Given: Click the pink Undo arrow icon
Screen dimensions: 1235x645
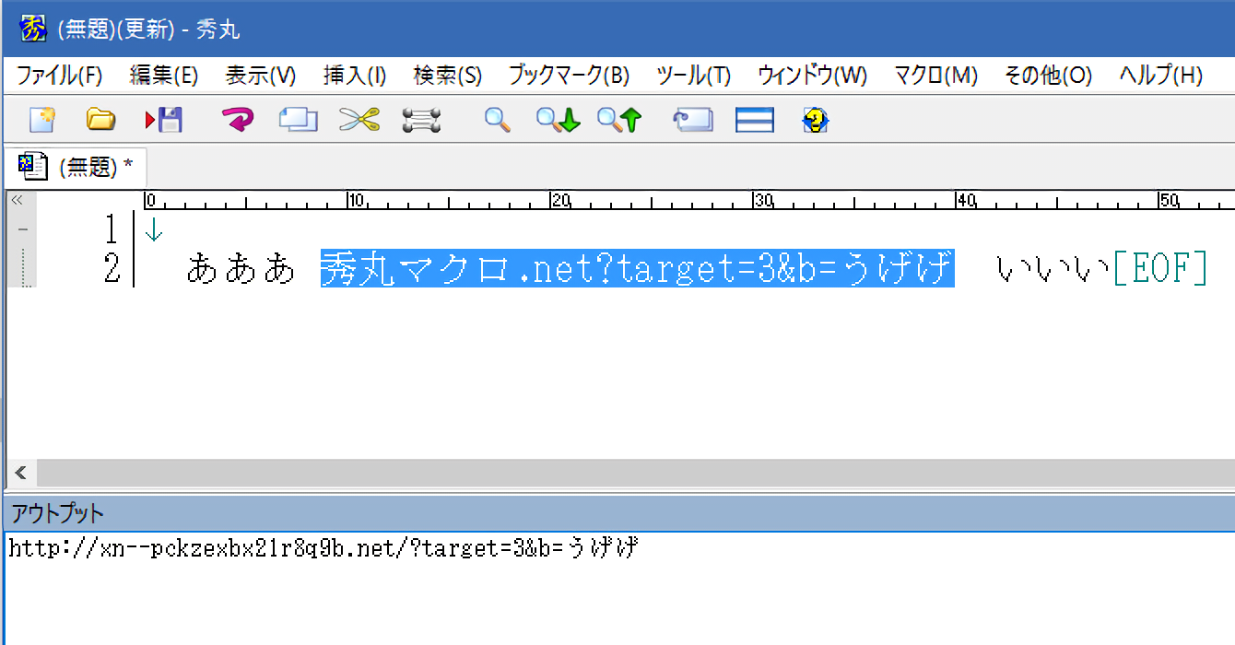Looking at the screenshot, I should [238, 120].
